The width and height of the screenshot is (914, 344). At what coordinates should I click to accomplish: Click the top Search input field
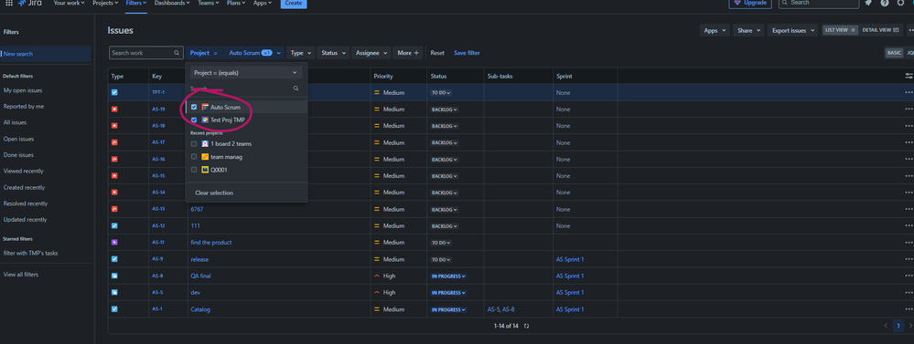(819, 4)
